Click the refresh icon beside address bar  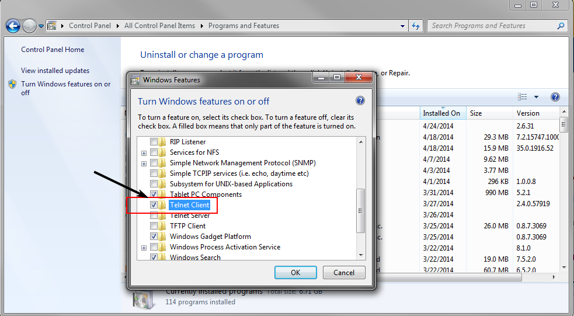[x=416, y=26]
